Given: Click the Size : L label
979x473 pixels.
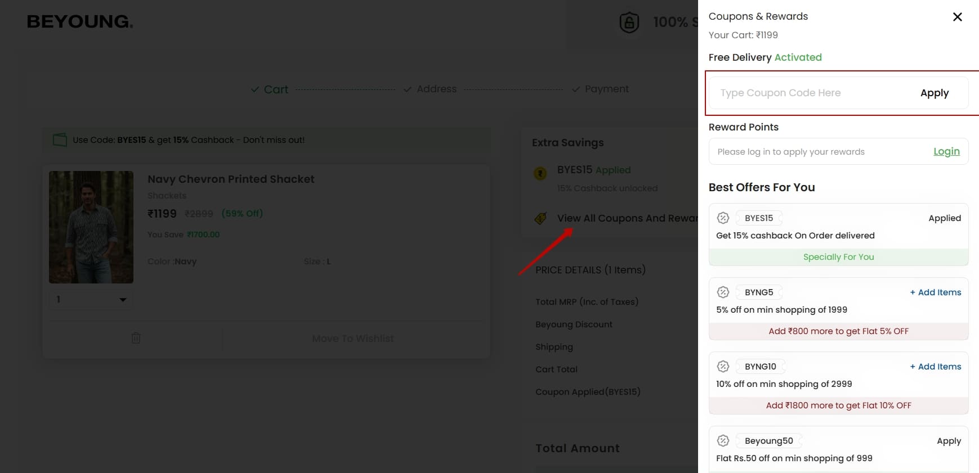Looking at the screenshot, I should click(317, 262).
